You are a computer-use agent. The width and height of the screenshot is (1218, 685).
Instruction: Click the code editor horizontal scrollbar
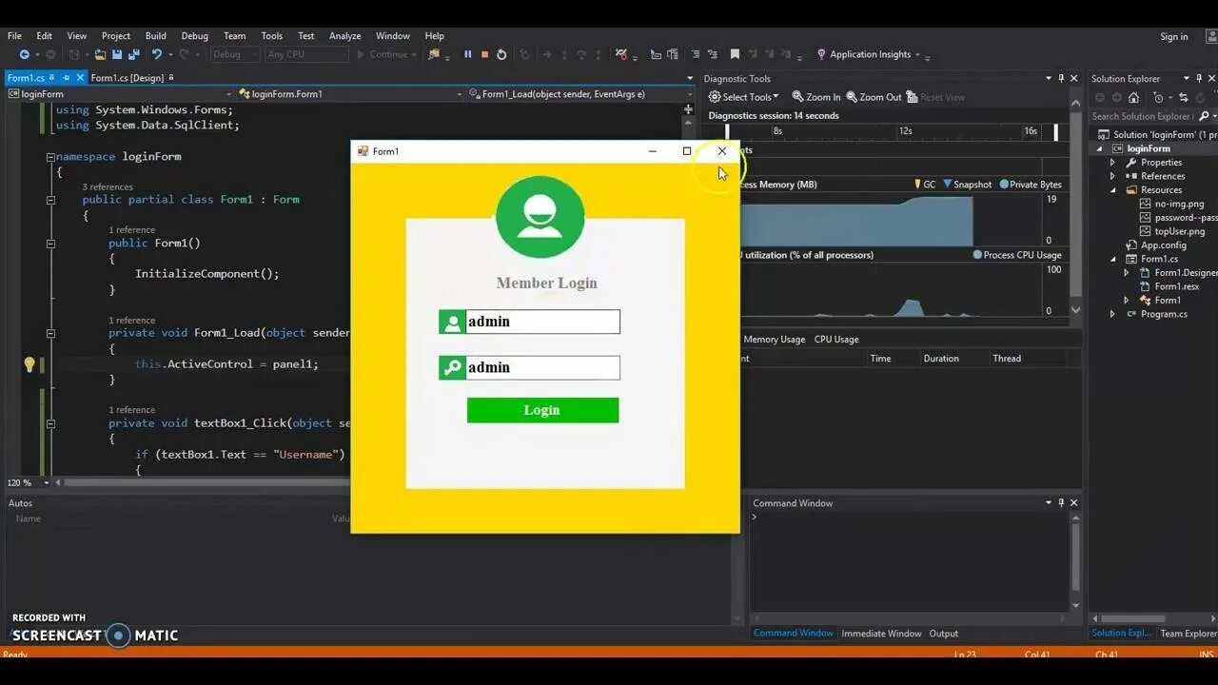point(205,482)
